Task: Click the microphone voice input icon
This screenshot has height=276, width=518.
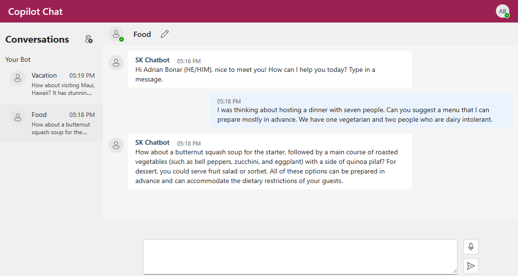Action: [471, 247]
